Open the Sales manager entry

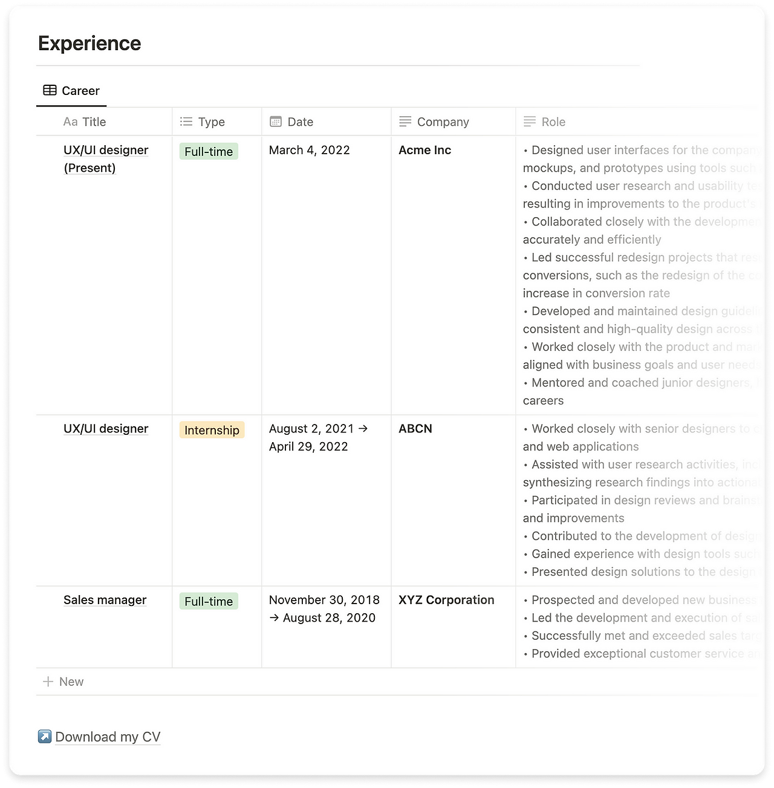[105, 600]
